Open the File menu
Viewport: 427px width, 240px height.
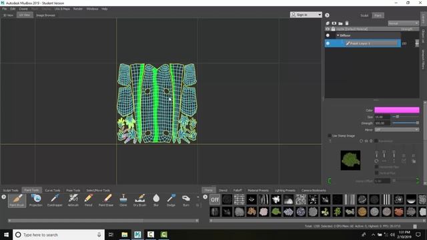click(5, 9)
